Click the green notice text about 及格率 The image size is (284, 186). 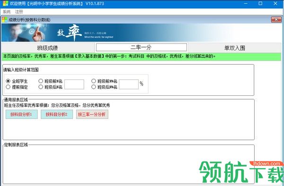[x=109, y=56]
